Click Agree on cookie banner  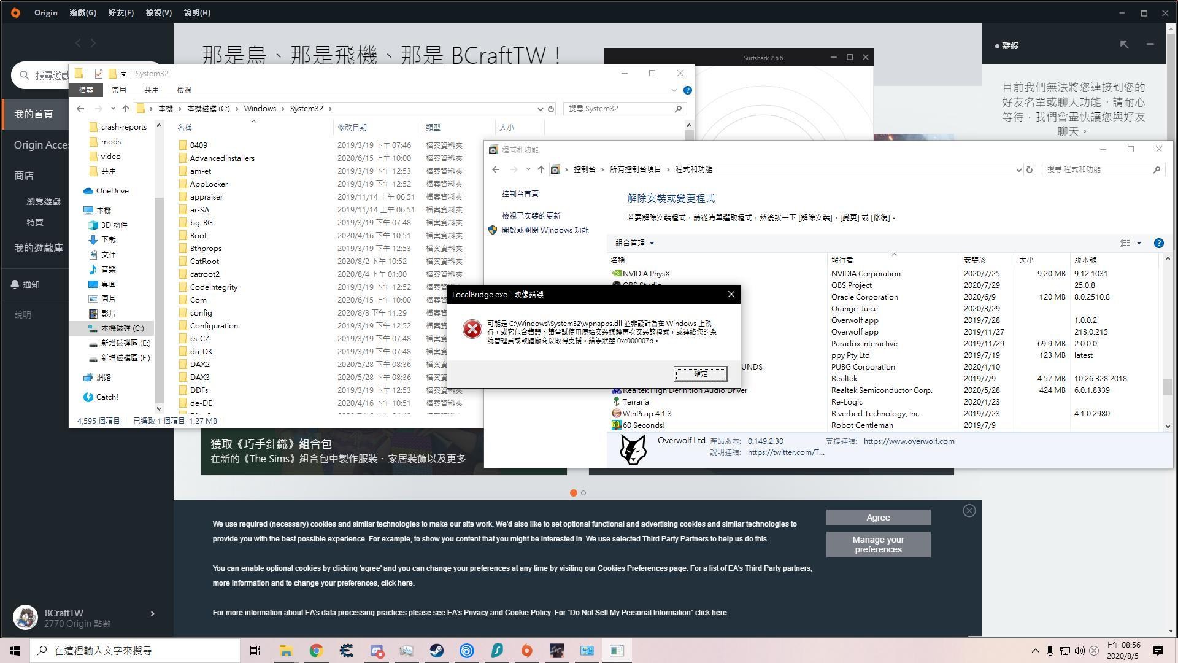[x=878, y=518]
